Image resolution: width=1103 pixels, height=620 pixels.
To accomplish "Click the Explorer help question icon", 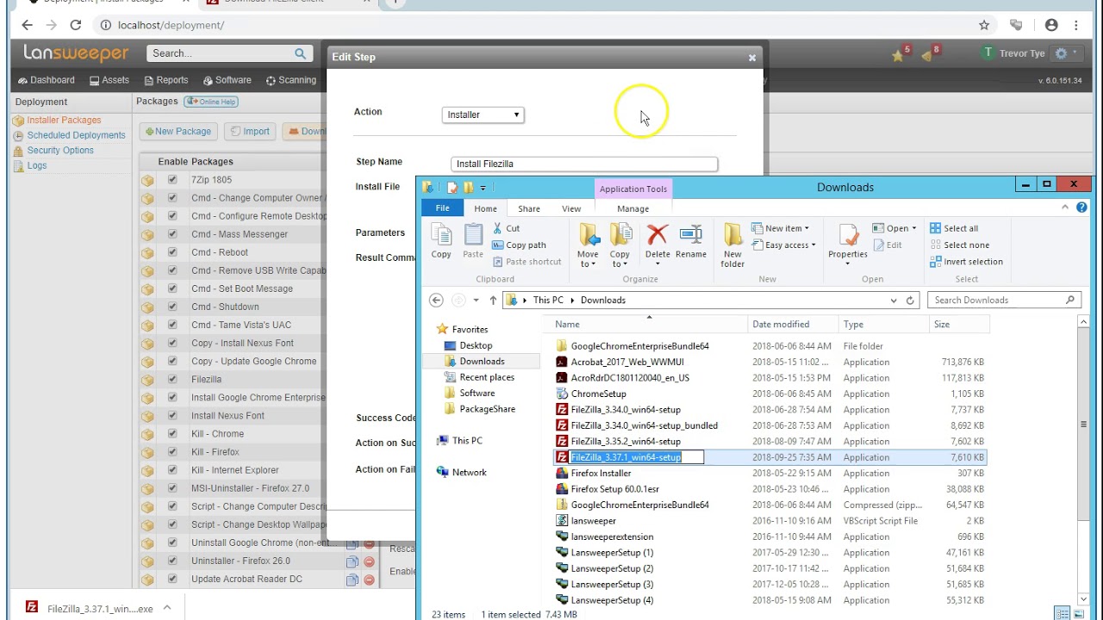I will coord(1081,208).
